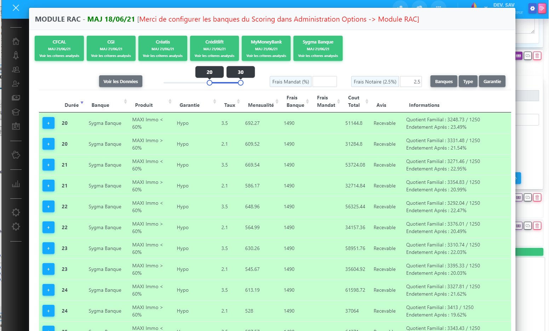Viewport: 549px width, 331px height.
Task: Click DEV. SAV user name in header
Action: pos(504,5)
